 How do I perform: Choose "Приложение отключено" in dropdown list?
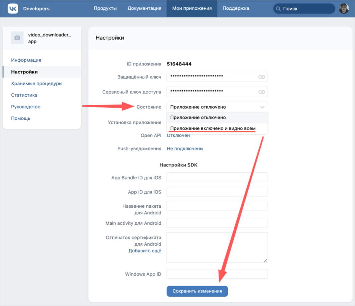[198, 117]
